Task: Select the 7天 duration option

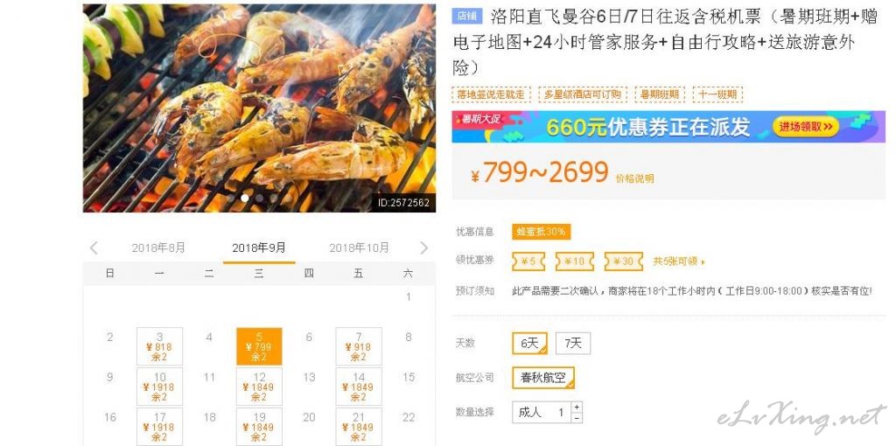Action: [572, 343]
